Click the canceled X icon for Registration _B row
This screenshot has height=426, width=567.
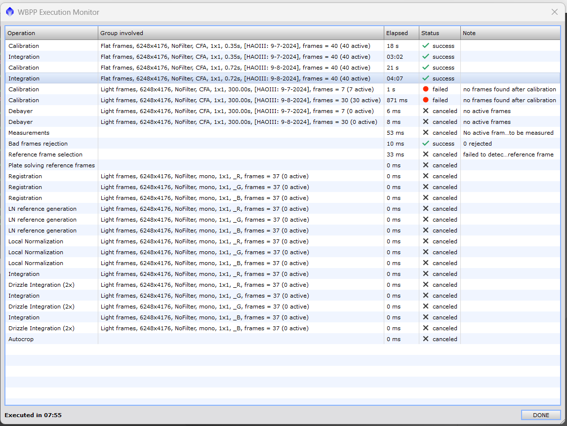click(x=426, y=197)
